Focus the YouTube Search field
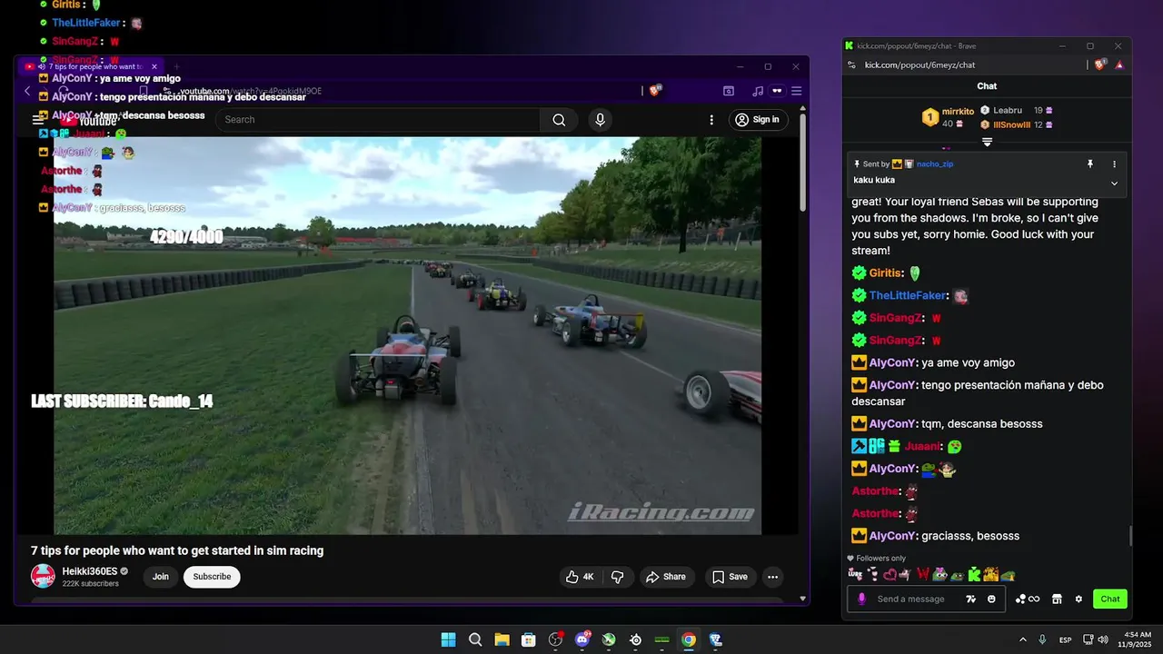This screenshot has height=654, width=1163. pos(377,120)
